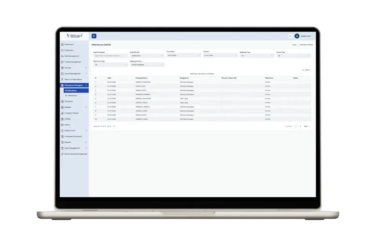The height and width of the screenshot is (248, 373).
Task: Open the Employees sidebar icon
Action: click(x=62, y=50)
